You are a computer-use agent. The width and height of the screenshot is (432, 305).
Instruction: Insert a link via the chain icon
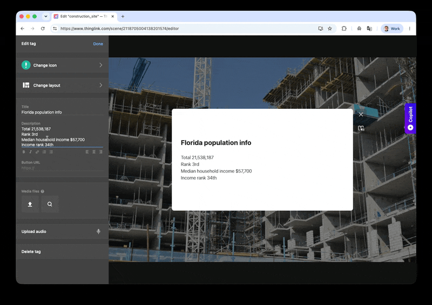coord(37,152)
